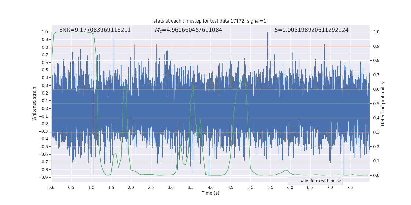Click the blue line swatch in the legend
The height and width of the screenshot is (205, 411).
point(293,181)
